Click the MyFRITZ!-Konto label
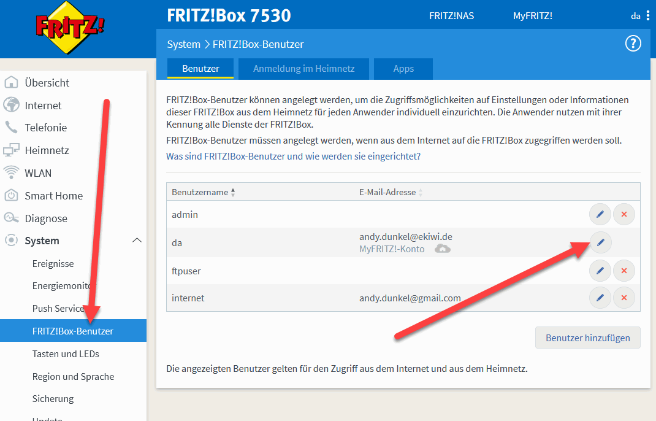This screenshot has height=421, width=656. pyautogui.click(x=392, y=249)
